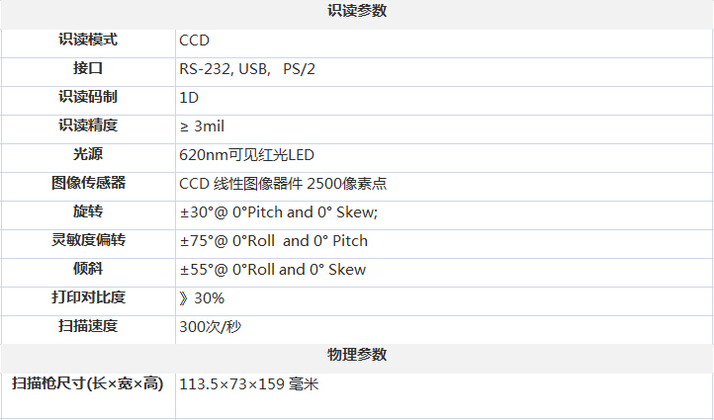Click the 光源 row label

88,155
